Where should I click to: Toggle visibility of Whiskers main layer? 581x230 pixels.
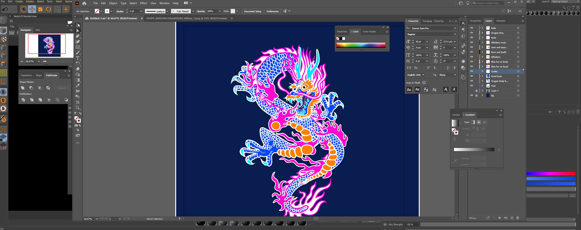(x=471, y=42)
